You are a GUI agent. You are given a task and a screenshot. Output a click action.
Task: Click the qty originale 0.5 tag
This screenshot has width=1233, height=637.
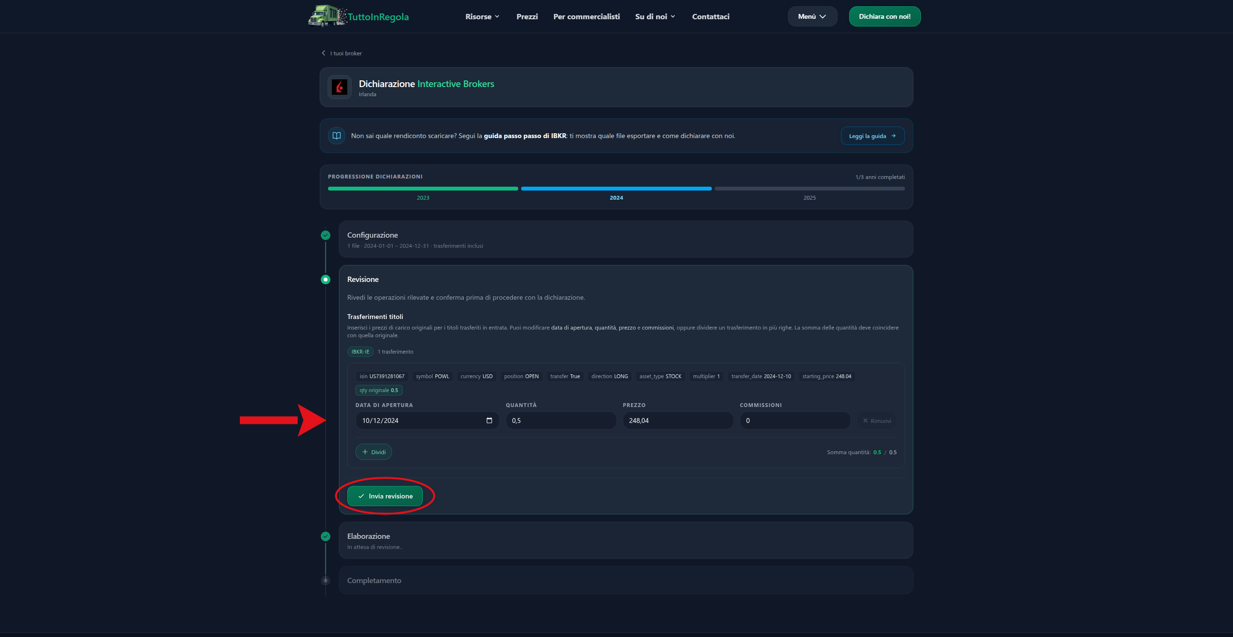[x=379, y=390]
